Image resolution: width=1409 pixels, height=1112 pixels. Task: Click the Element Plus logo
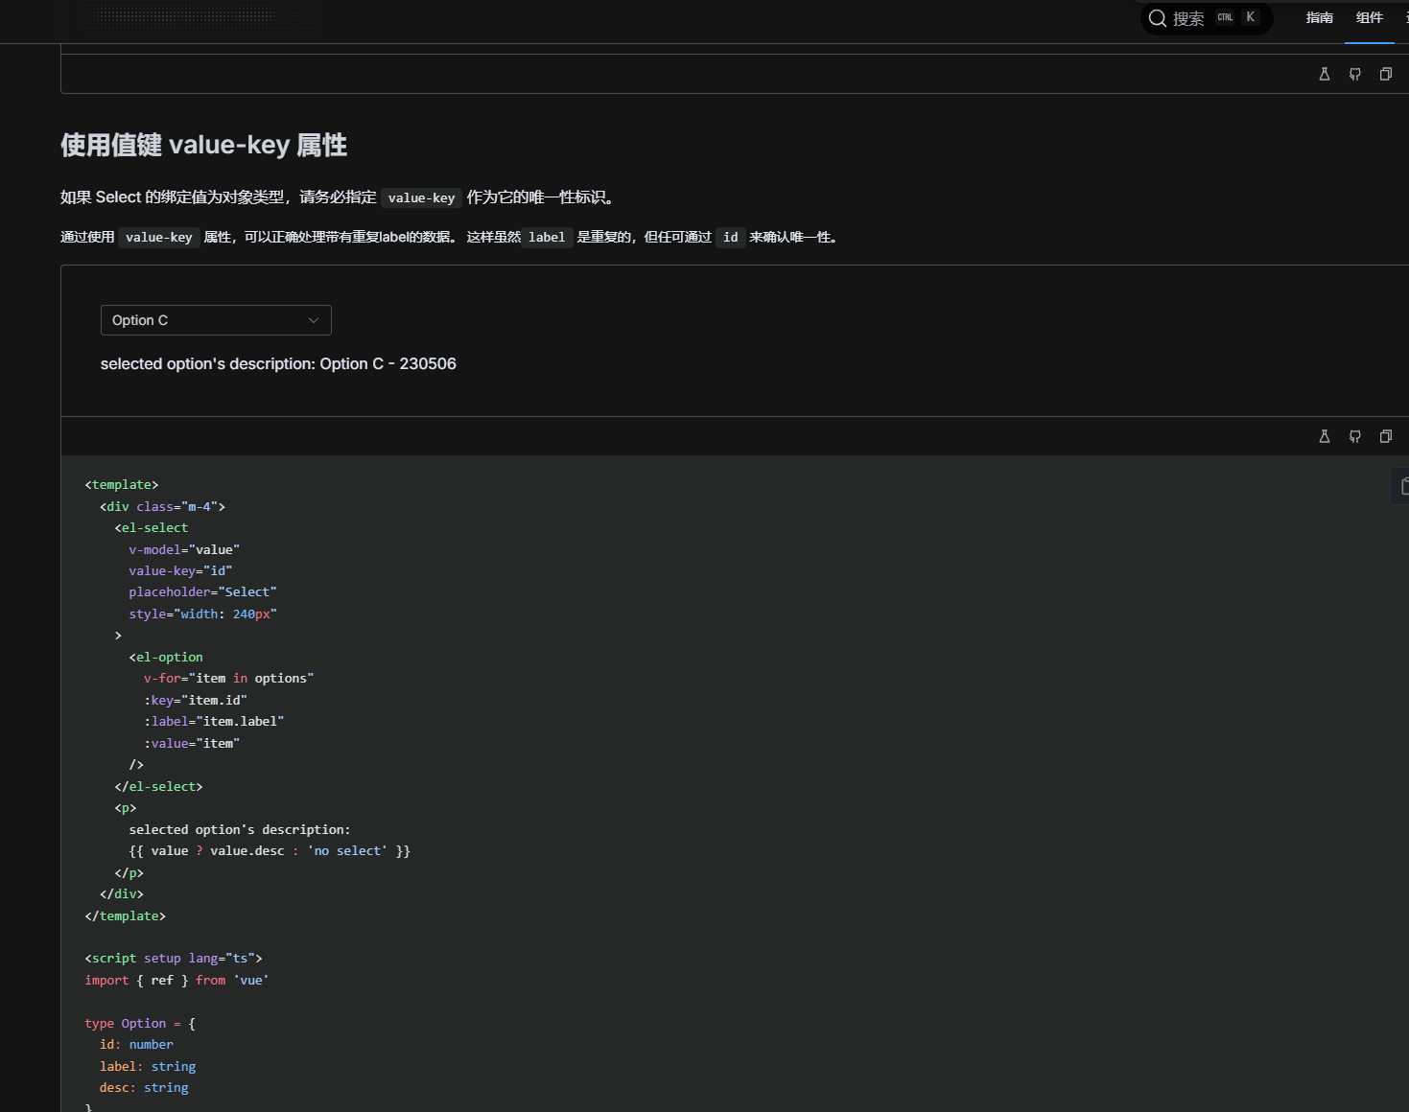(187, 19)
